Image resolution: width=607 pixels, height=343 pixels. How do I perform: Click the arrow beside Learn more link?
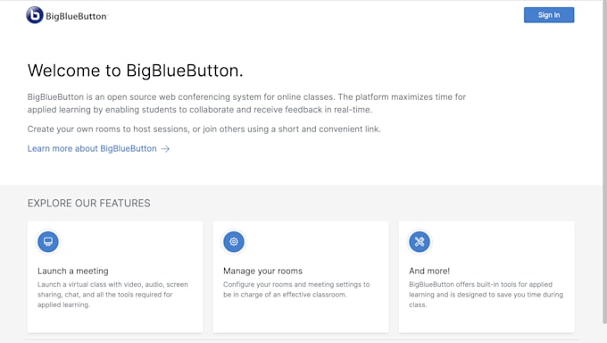coord(165,149)
